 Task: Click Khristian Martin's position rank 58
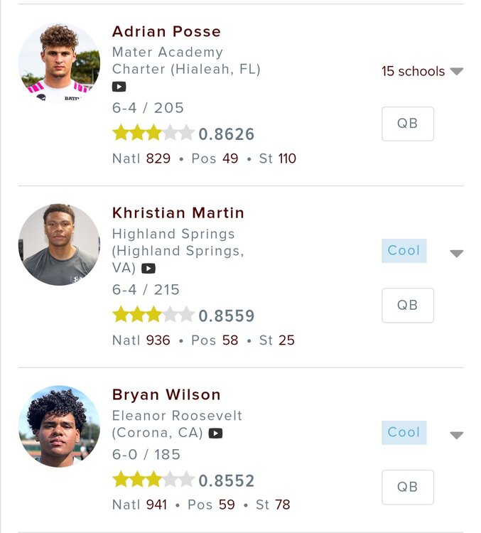(x=230, y=340)
